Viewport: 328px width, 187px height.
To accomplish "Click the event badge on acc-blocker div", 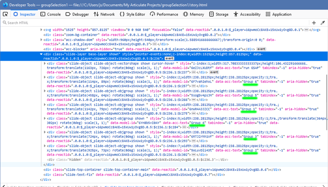I will (261, 49).
